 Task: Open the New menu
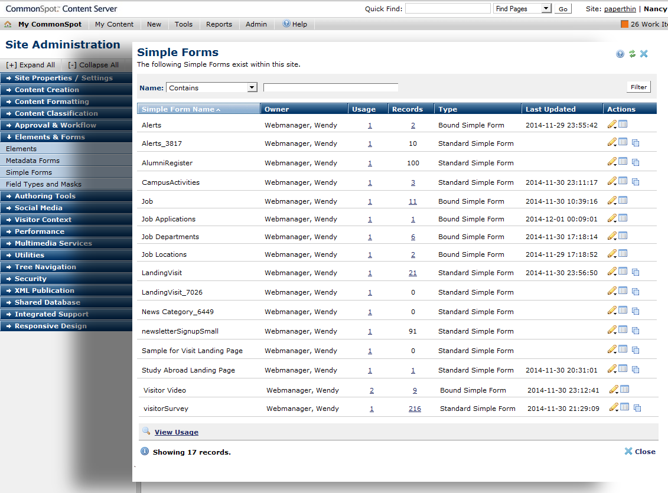point(154,24)
